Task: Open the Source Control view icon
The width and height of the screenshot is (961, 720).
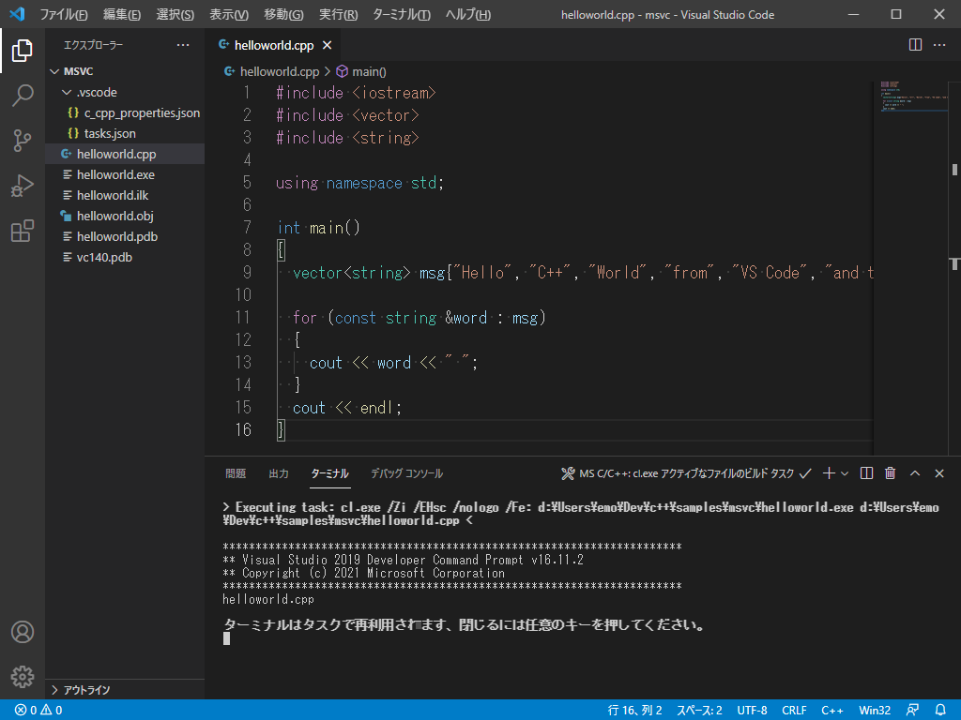Action: click(23, 141)
